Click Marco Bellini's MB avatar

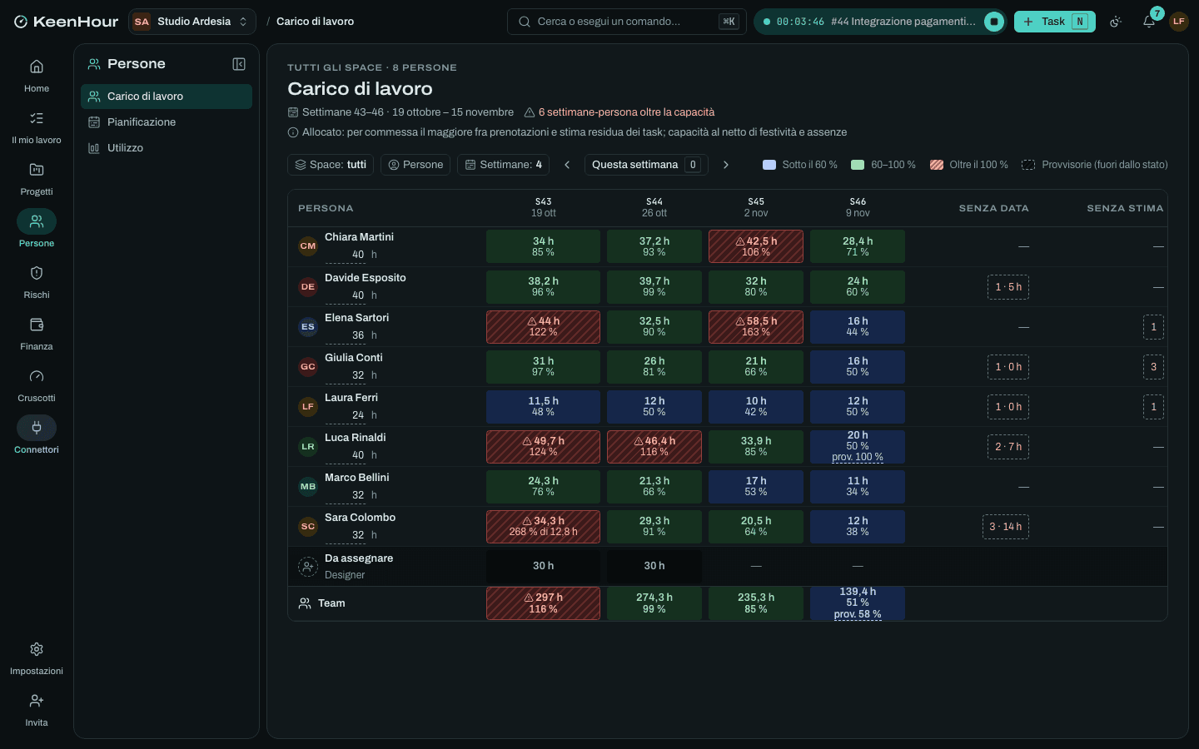(308, 487)
